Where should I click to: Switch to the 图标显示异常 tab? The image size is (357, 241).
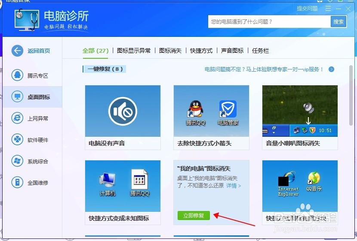pos(134,51)
